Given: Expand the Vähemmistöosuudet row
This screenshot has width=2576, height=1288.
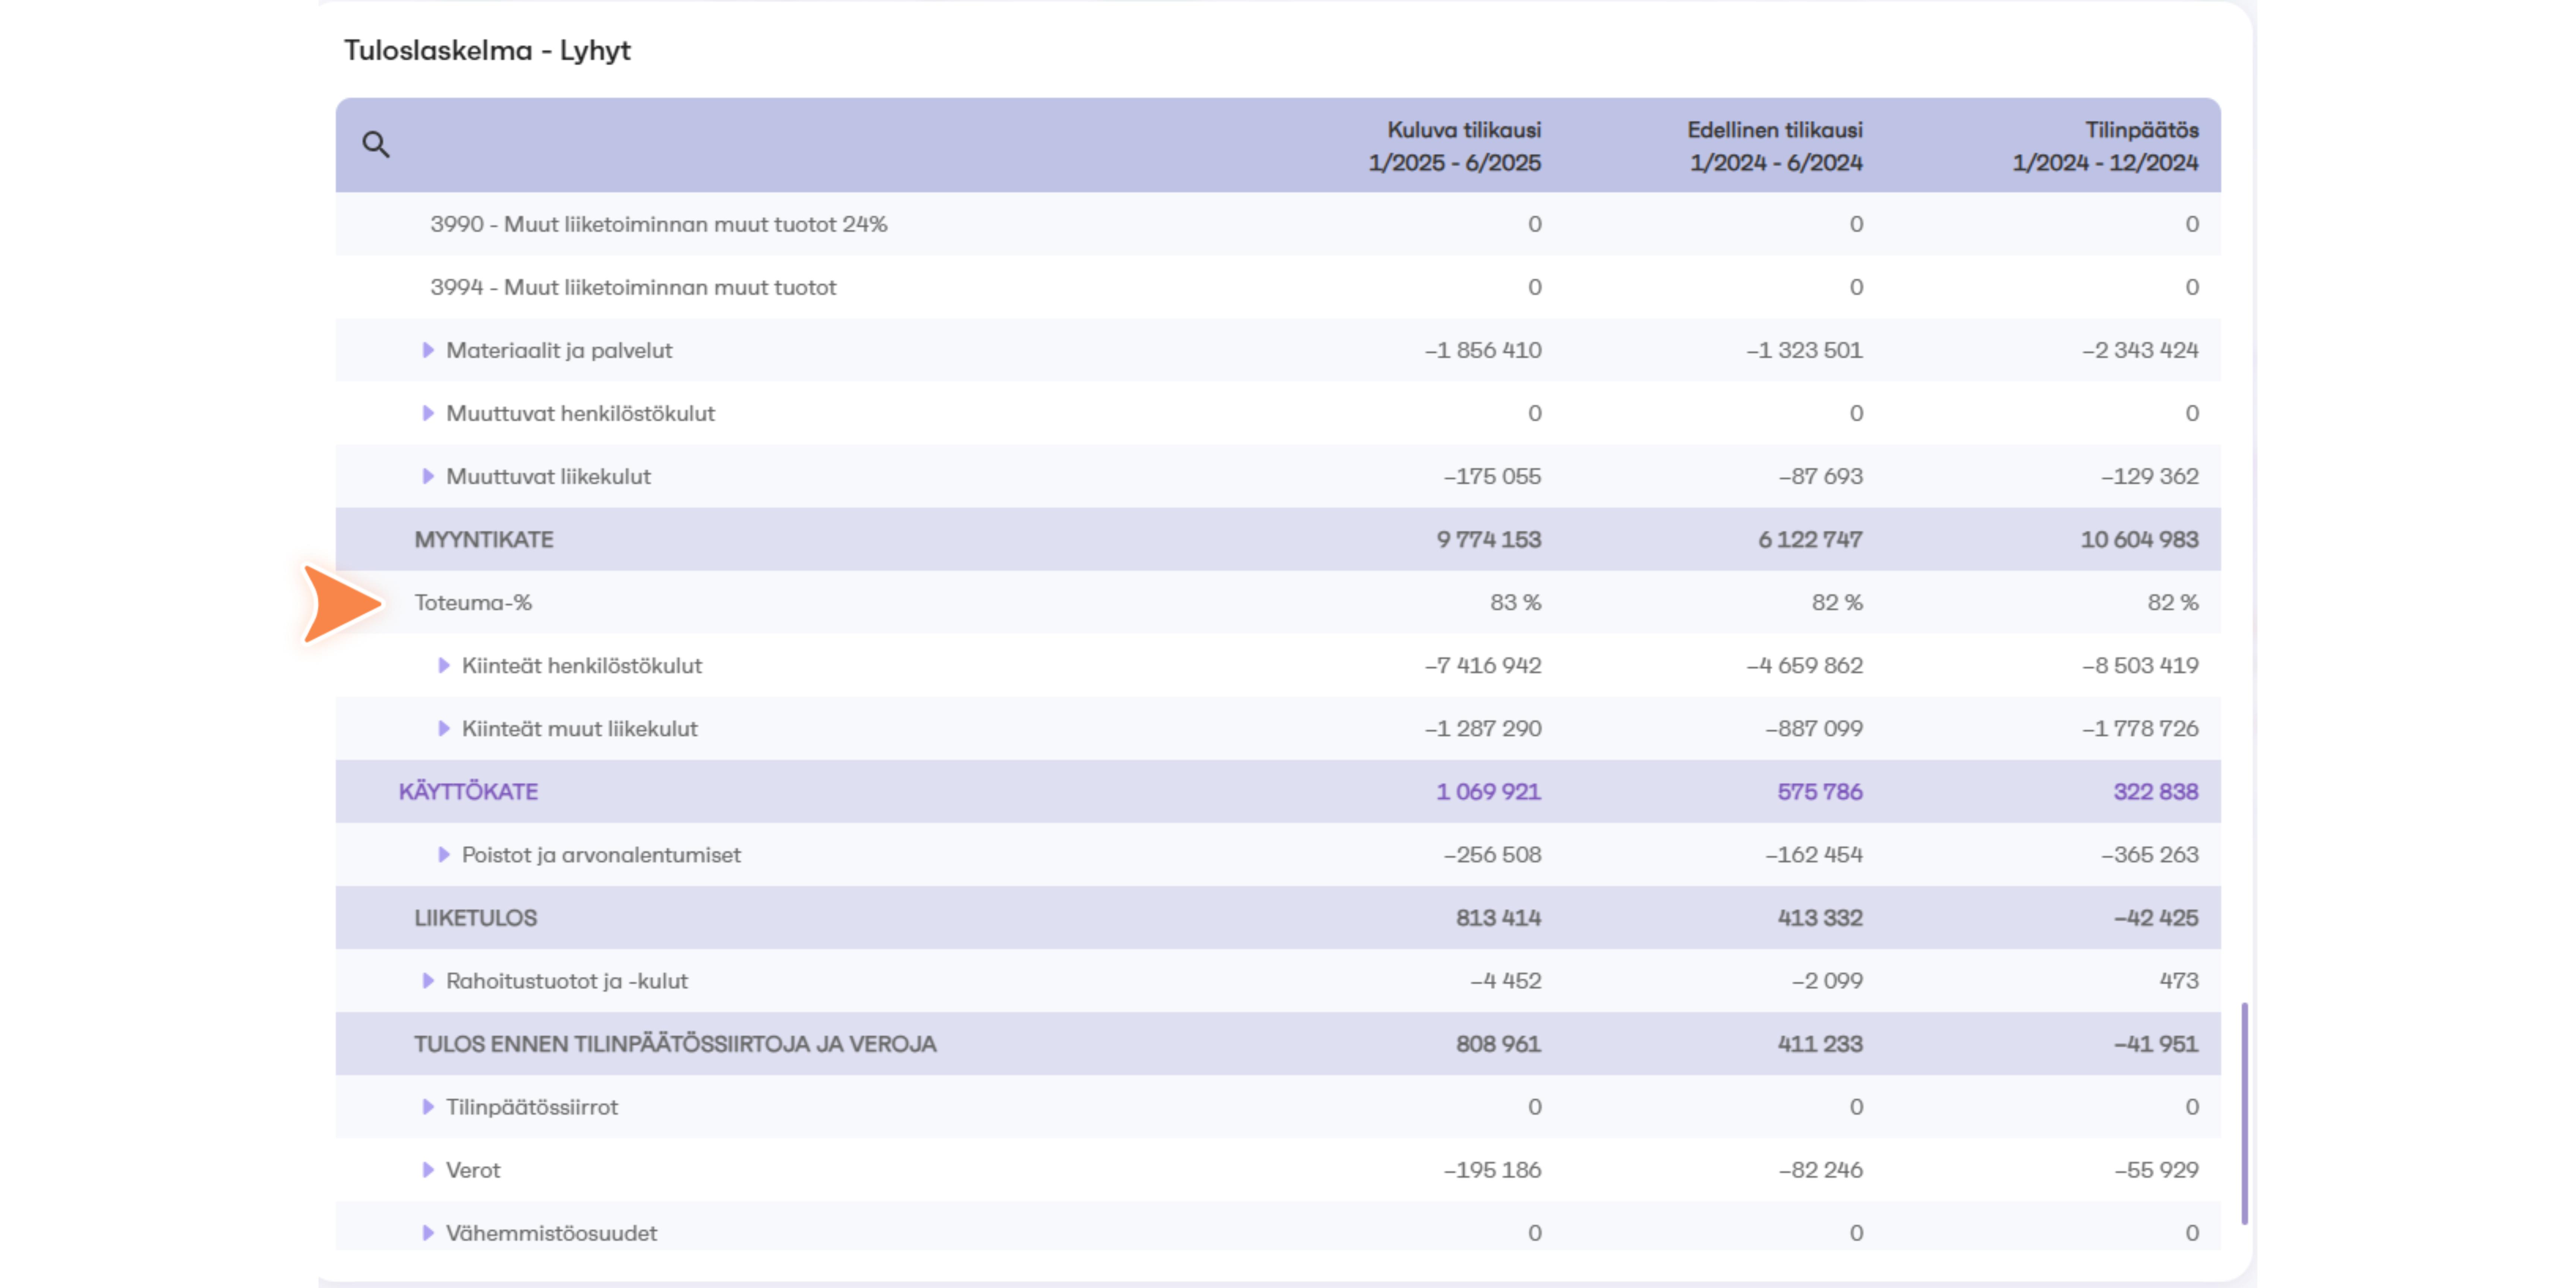Looking at the screenshot, I should 428,1232.
